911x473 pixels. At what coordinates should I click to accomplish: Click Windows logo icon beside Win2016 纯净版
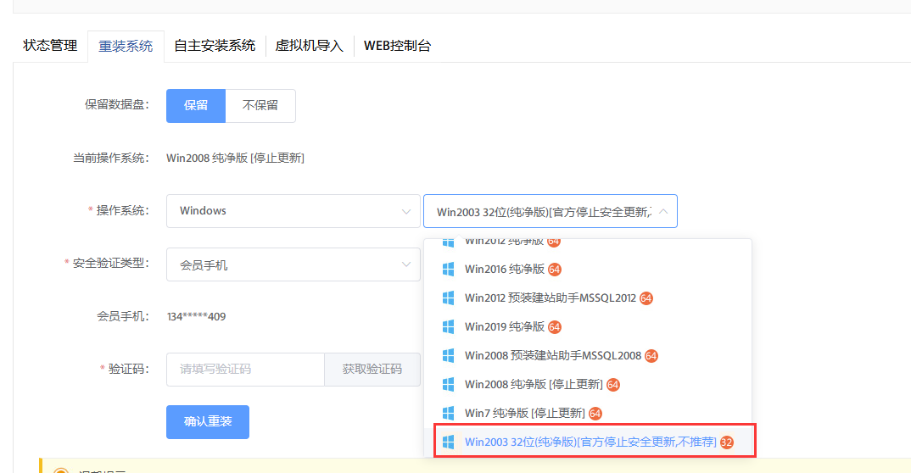coord(449,270)
